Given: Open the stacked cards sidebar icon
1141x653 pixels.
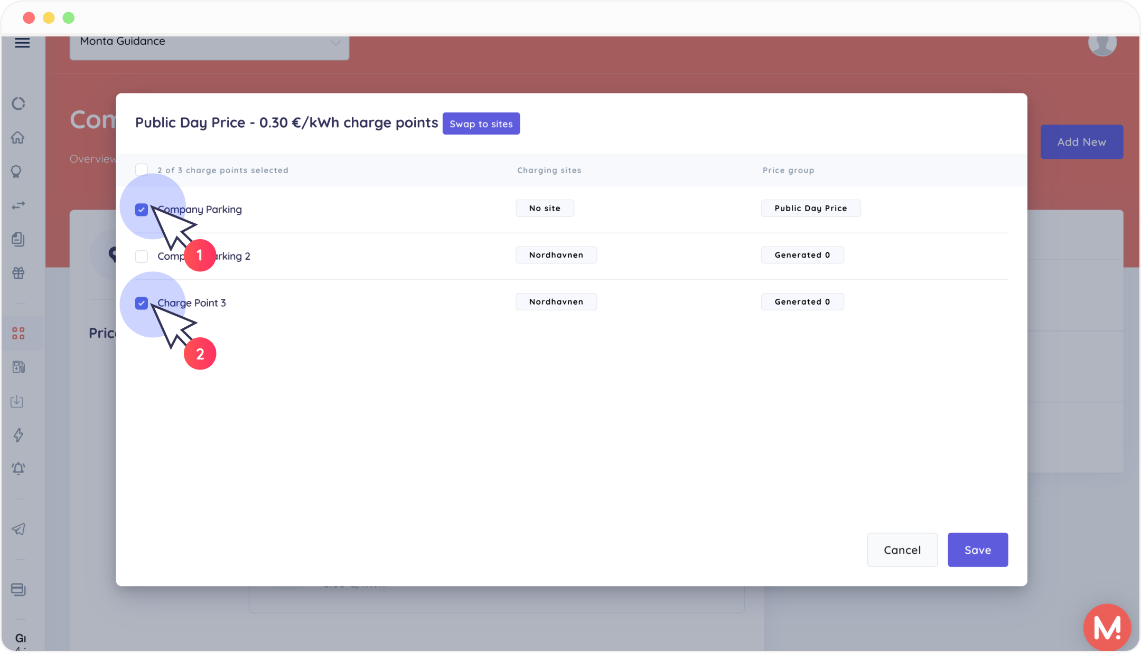Looking at the screenshot, I should (x=18, y=590).
